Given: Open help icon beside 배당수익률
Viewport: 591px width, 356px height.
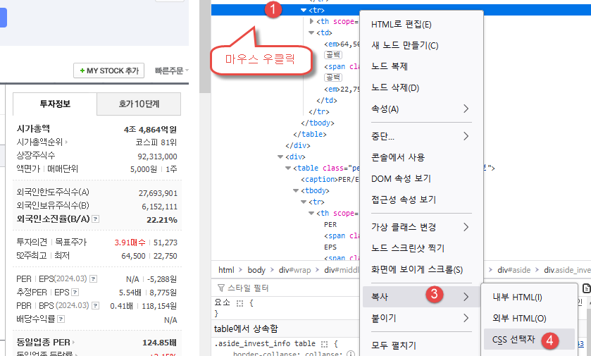Looking at the screenshot, I should pyautogui.click(x=61, y=319).
